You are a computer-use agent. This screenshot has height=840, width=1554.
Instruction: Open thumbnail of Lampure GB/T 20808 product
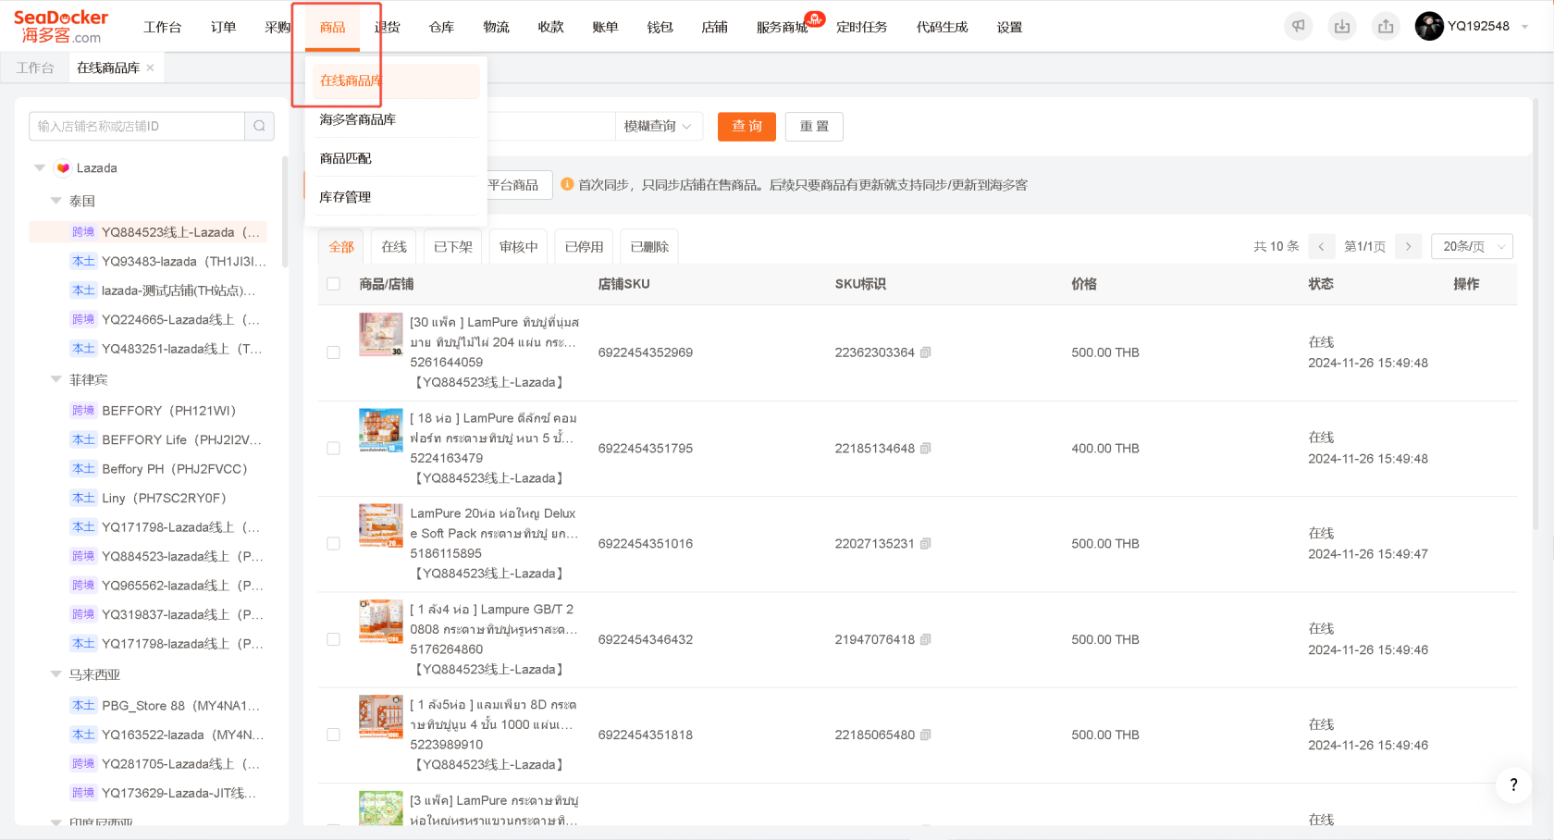pyautogui.click(x=381, y=622)
